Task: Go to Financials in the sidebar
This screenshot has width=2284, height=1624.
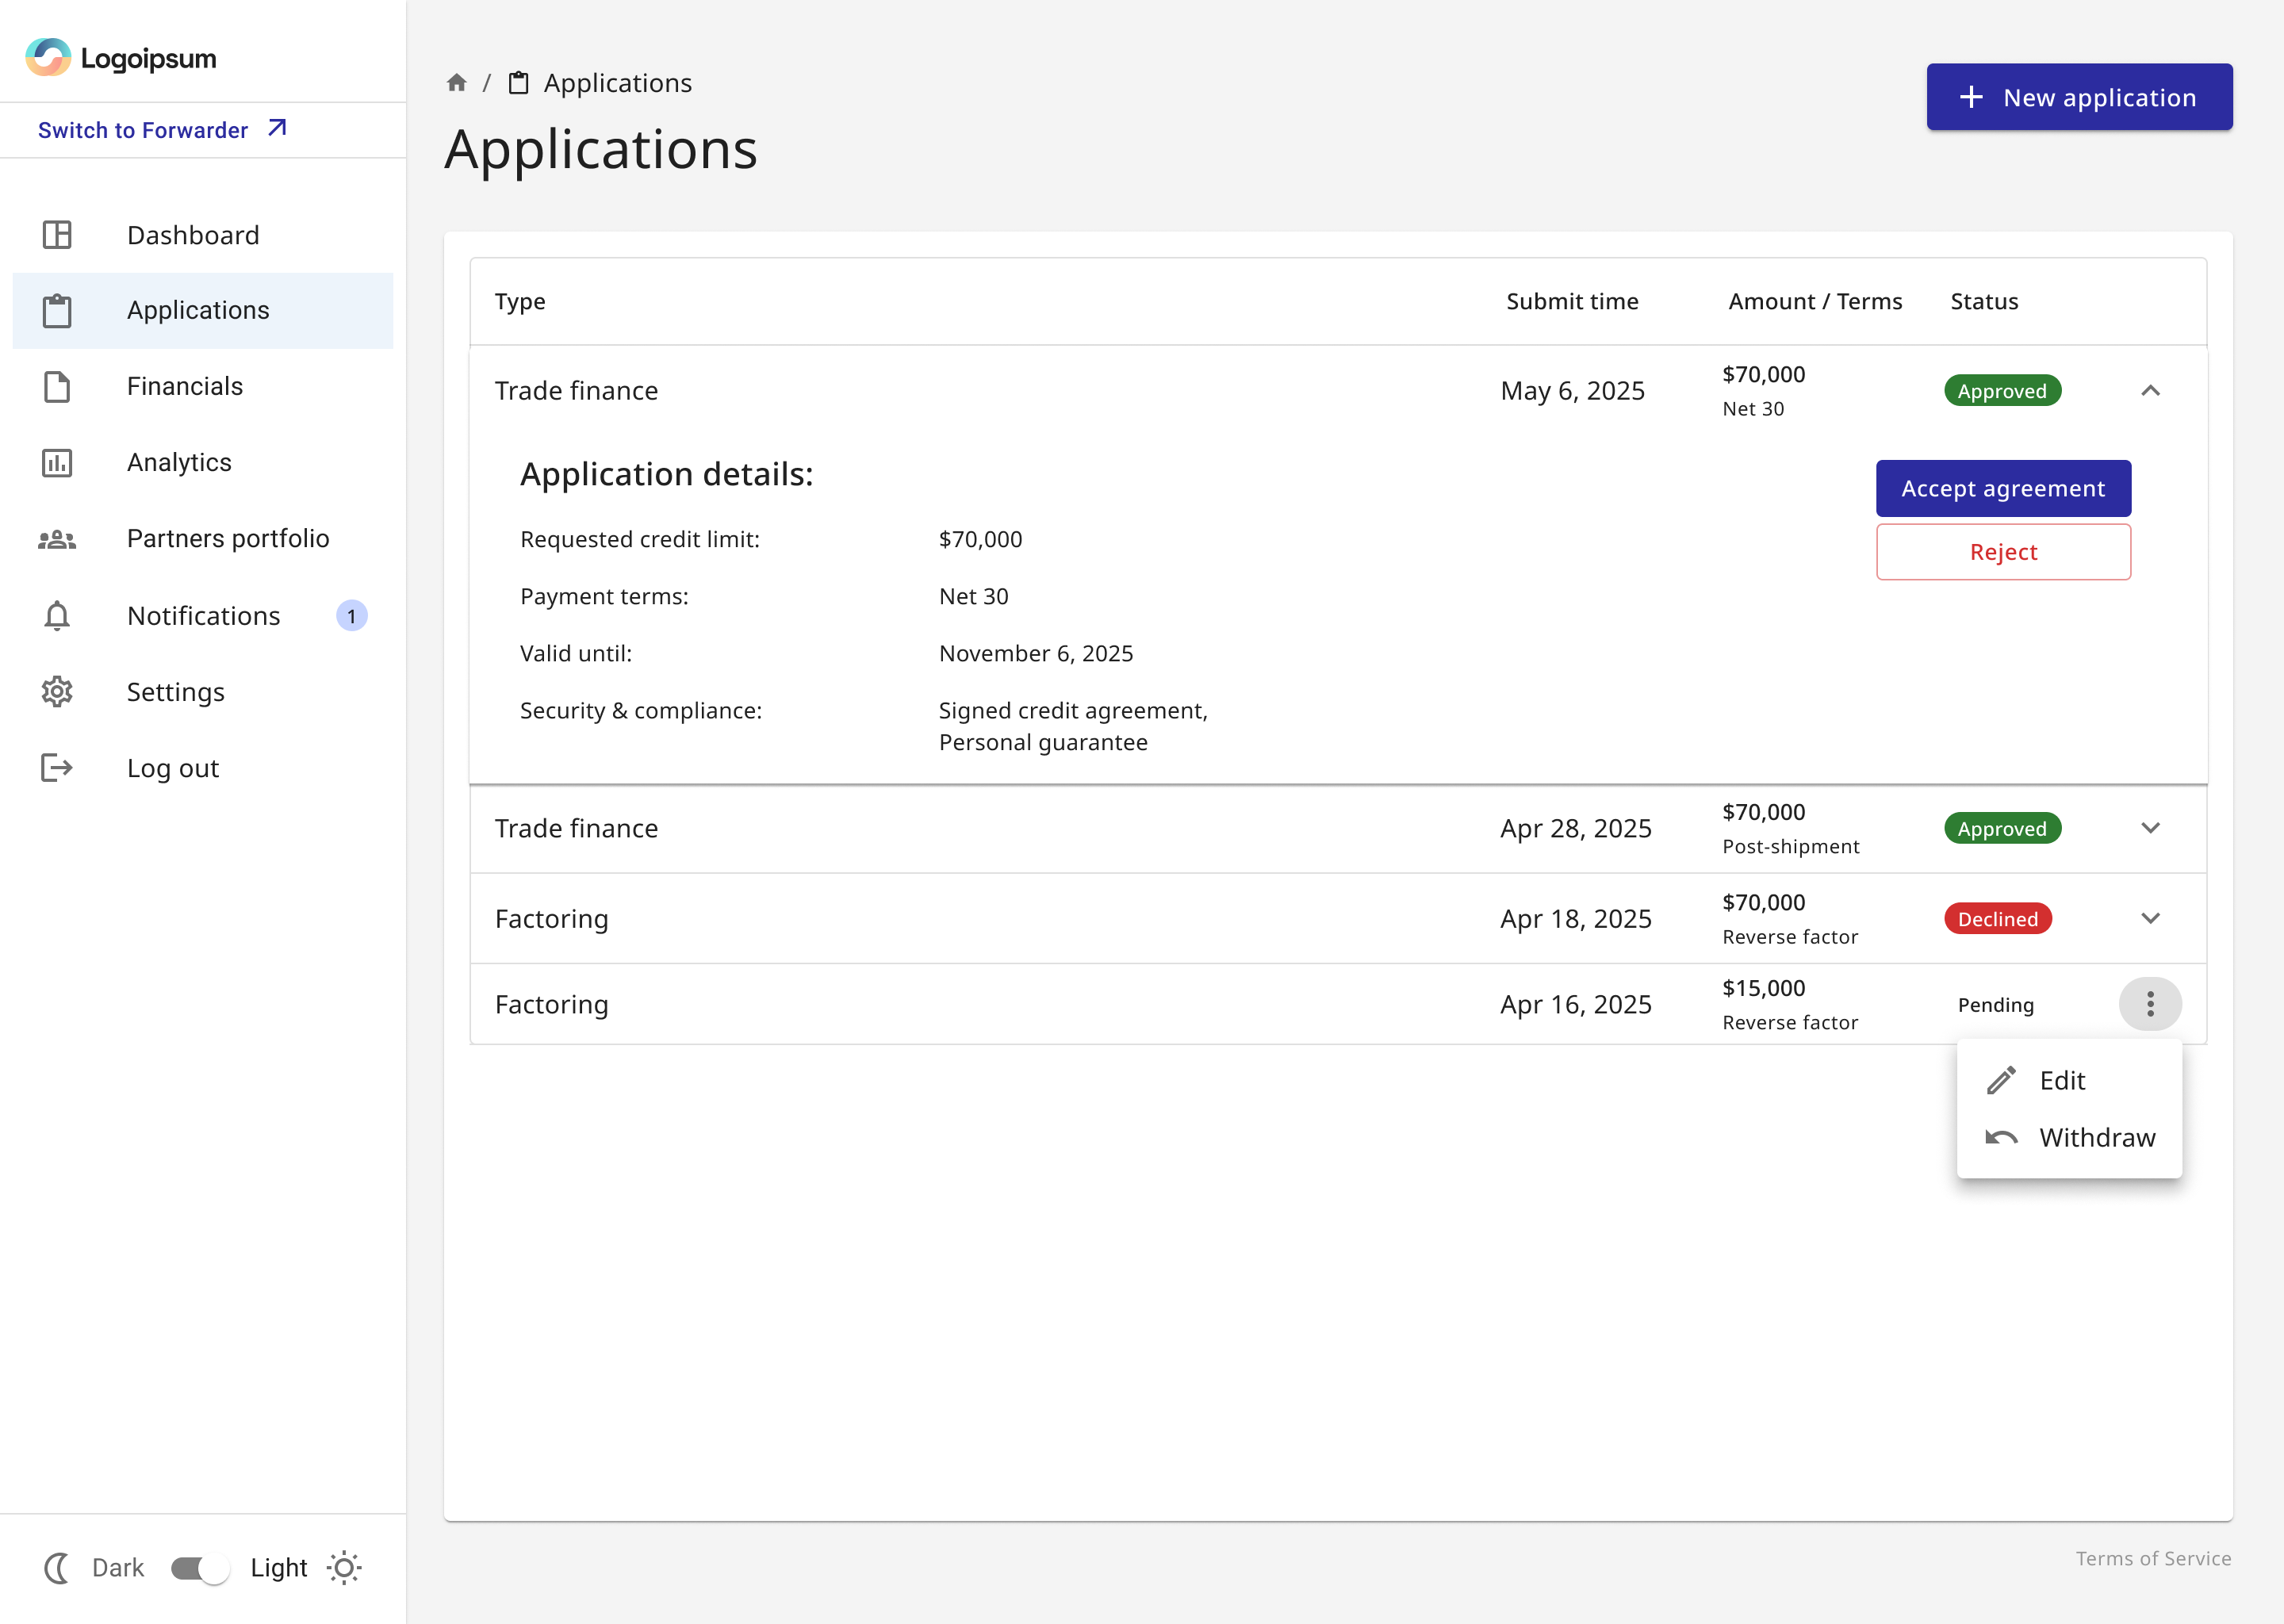Action: click(203, 387)
